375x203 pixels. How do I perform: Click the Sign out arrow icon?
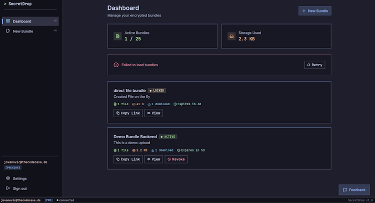[x=8, y=188]
